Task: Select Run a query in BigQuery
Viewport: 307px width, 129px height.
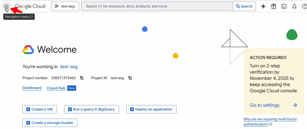Action: pos(91,109)
